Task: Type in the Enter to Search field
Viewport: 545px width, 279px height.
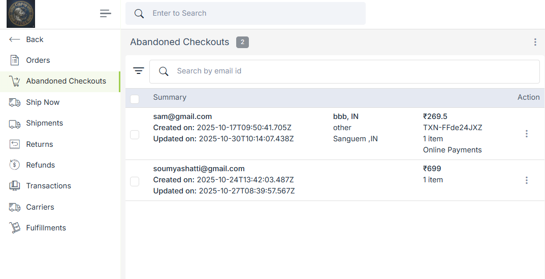Action: pyautogui.click(x=254, y=14)
